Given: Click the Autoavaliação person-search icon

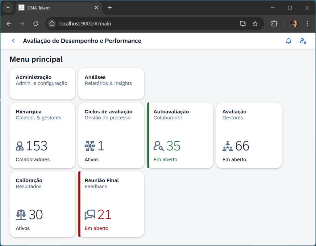Looking at the screenshot, I should 159,146.
